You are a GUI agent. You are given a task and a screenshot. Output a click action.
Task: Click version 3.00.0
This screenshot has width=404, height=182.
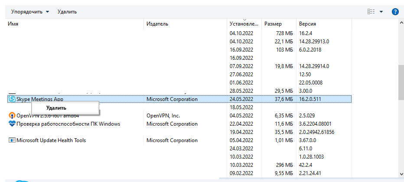tap(306, 91)
